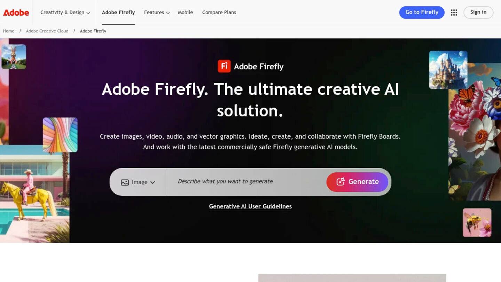
Task: Click the Adobe Creative Cloud breadcrumb
Action: [47, 31]
